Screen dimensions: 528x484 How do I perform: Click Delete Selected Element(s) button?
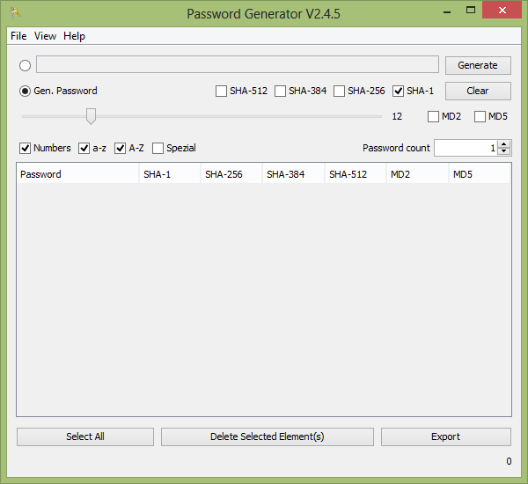pos(268,436)
